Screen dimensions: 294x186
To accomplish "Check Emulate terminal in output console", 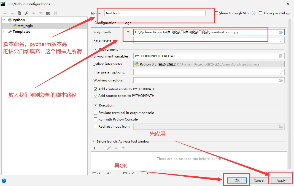I will tap(95, 113).
